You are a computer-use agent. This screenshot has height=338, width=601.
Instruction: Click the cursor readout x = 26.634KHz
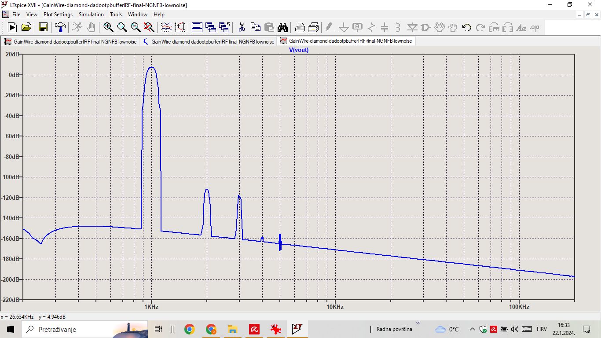[17, 317]
